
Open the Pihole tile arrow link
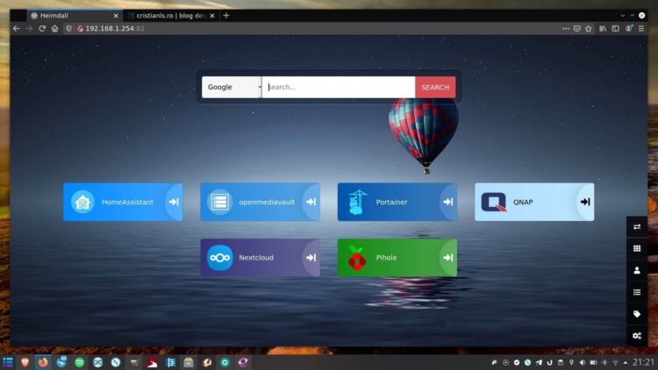pos(448,258)
